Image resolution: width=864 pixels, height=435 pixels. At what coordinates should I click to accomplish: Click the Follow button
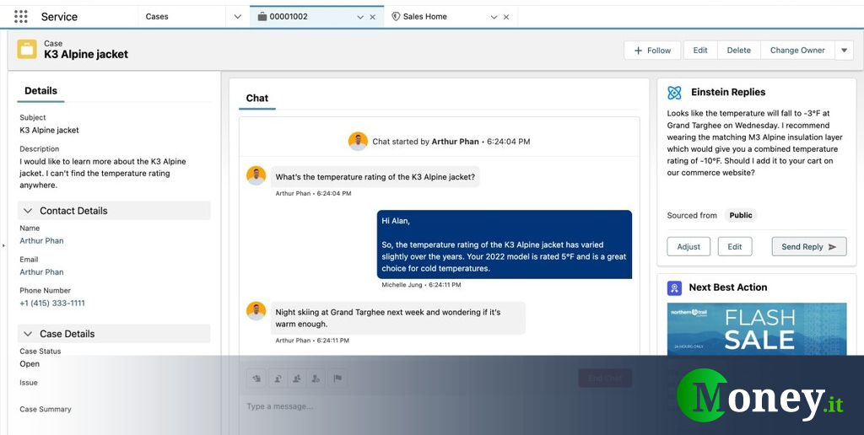tap(651, 51)
